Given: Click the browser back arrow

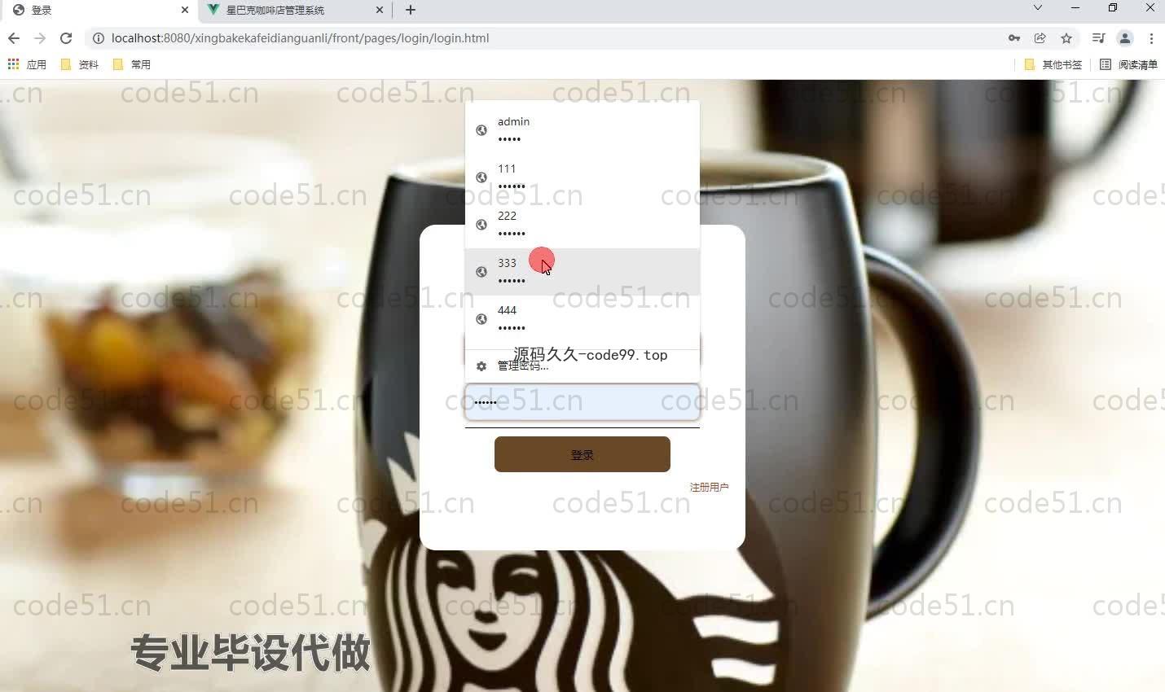Looking at the screenshot, I should (x=14, y=38).
